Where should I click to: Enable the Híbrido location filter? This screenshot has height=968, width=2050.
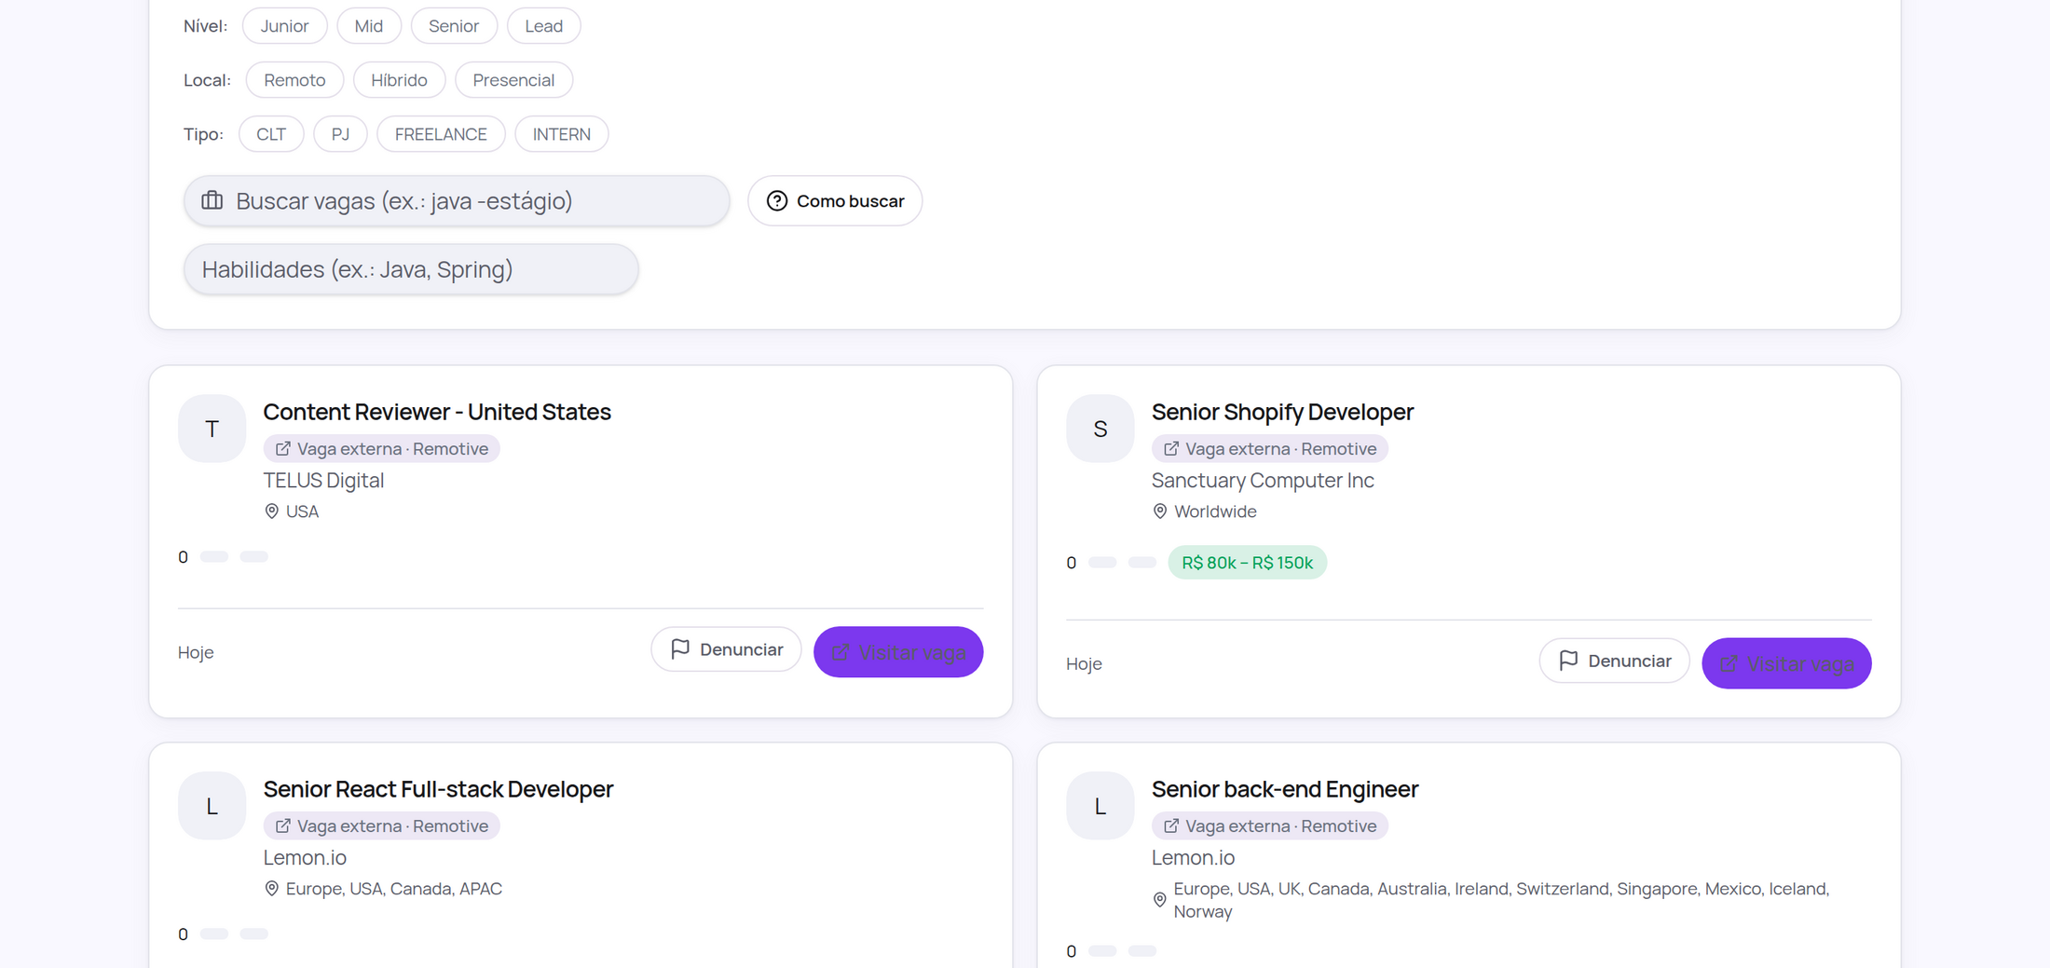[x=399, y=80]
